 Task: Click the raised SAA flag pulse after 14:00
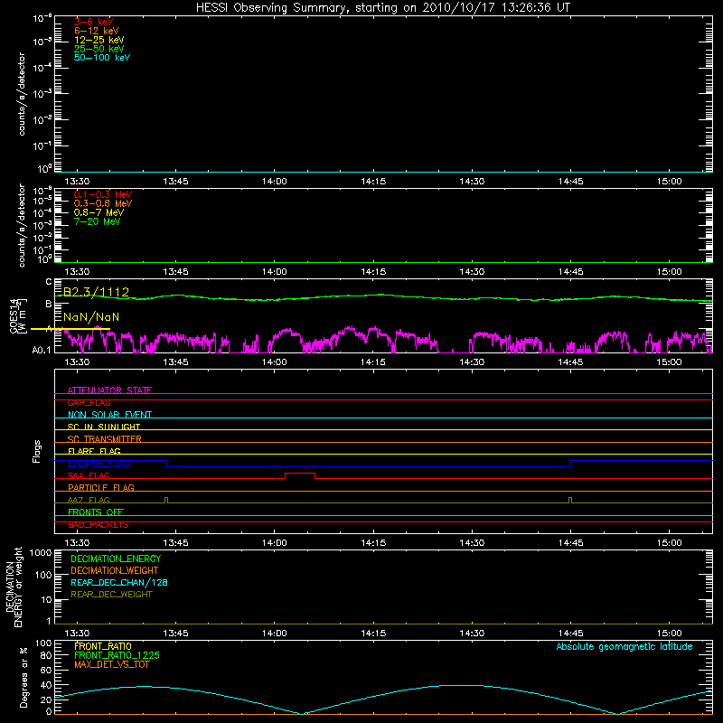(300, 474)
